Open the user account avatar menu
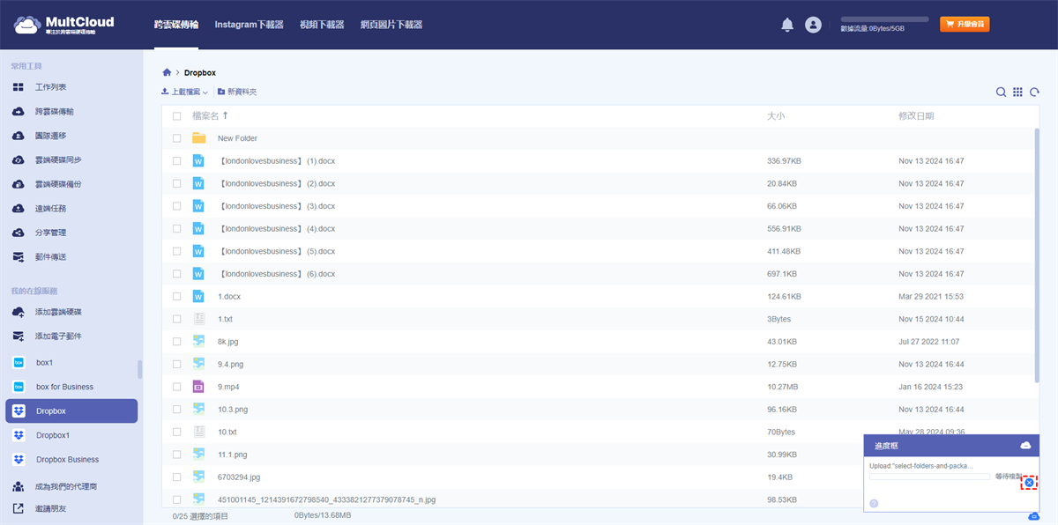The width and height of the screenshot is (1058, 525). [x=813, y=26]
